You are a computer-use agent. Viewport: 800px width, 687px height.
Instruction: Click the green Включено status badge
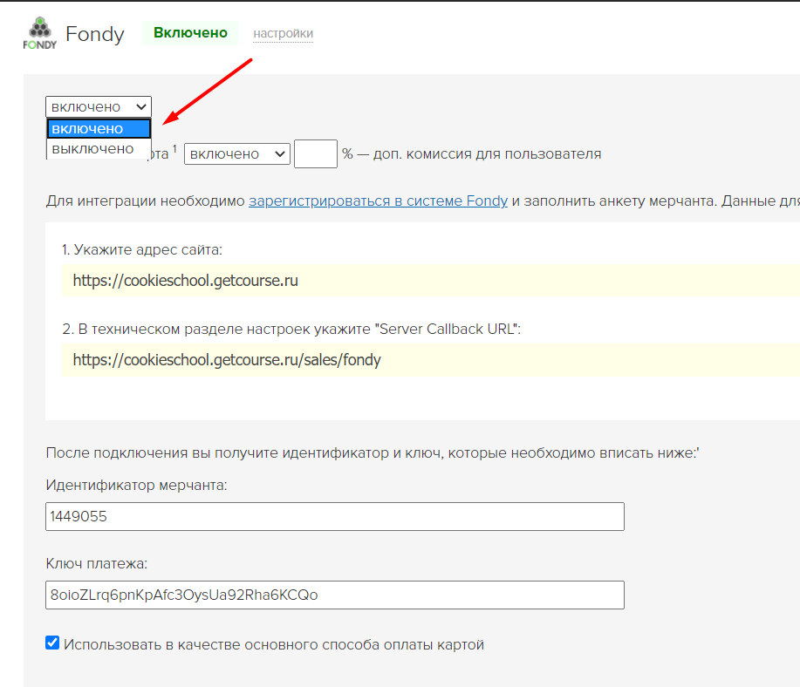coord(190,32)
